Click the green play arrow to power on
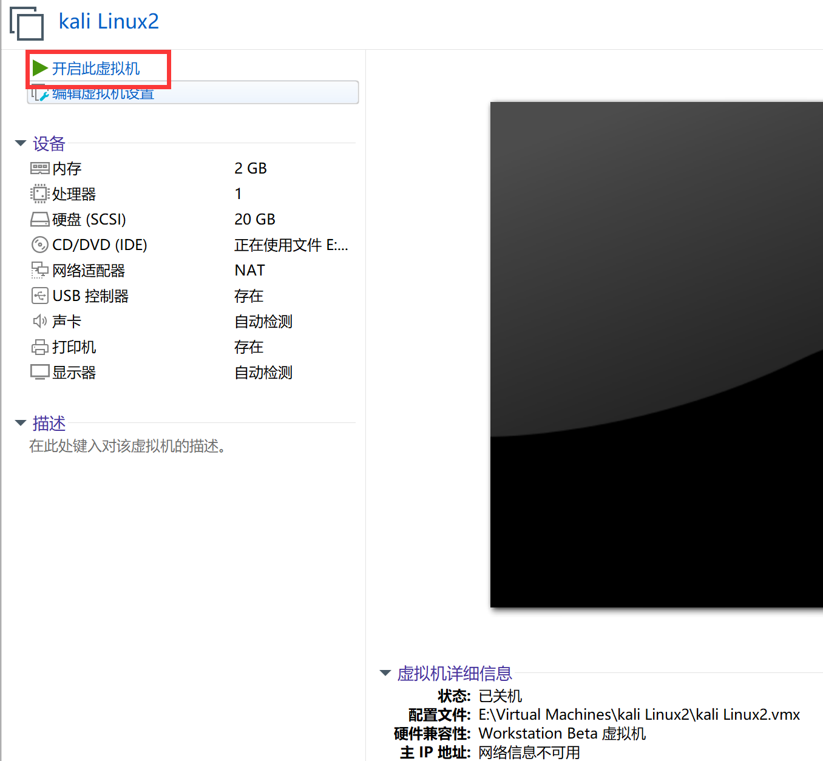The height and width of the screenshot is (761, 823). coord(39,68)
